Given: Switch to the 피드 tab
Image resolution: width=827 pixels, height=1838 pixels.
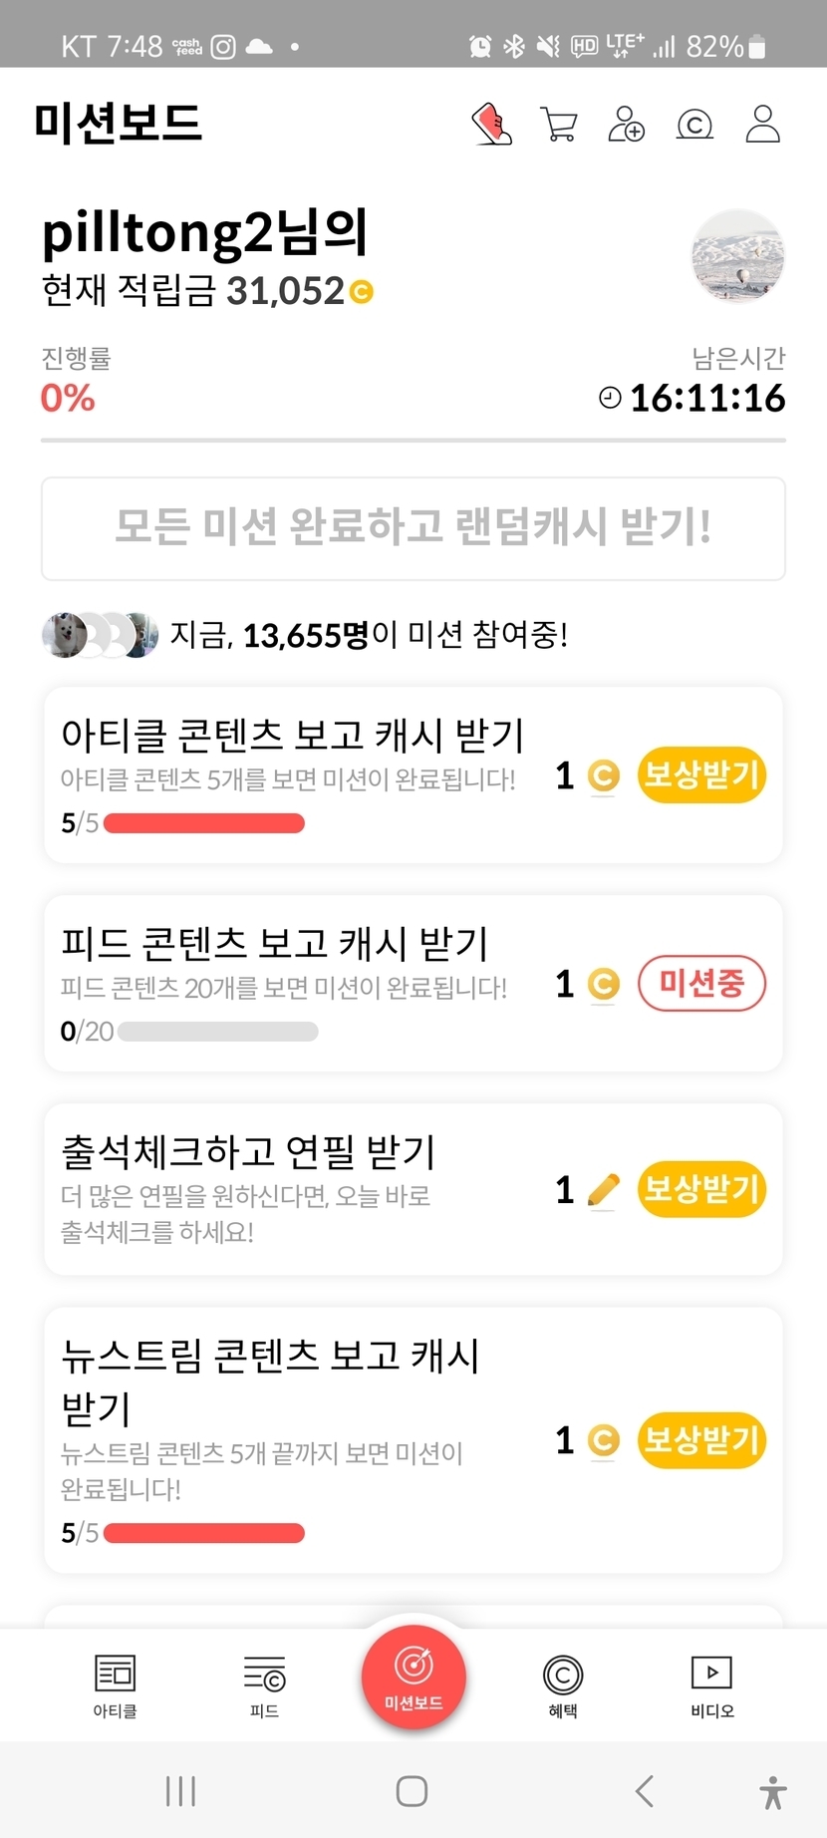Looking at the screenshot, I should coord(264,1685).
